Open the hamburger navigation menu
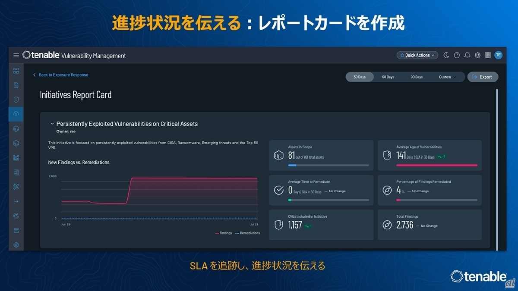This screenshot has width=518, height=291. coord(16,55)
